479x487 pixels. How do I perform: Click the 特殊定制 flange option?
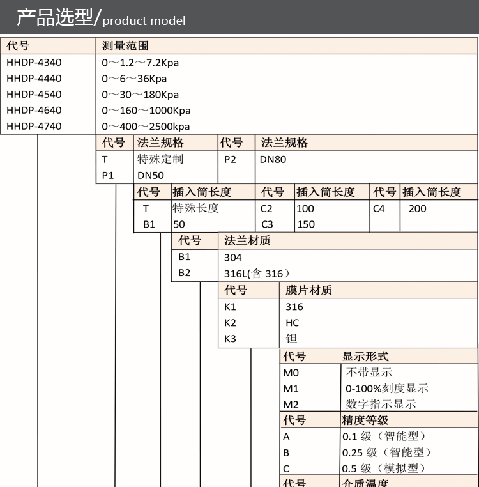(160, 159)
